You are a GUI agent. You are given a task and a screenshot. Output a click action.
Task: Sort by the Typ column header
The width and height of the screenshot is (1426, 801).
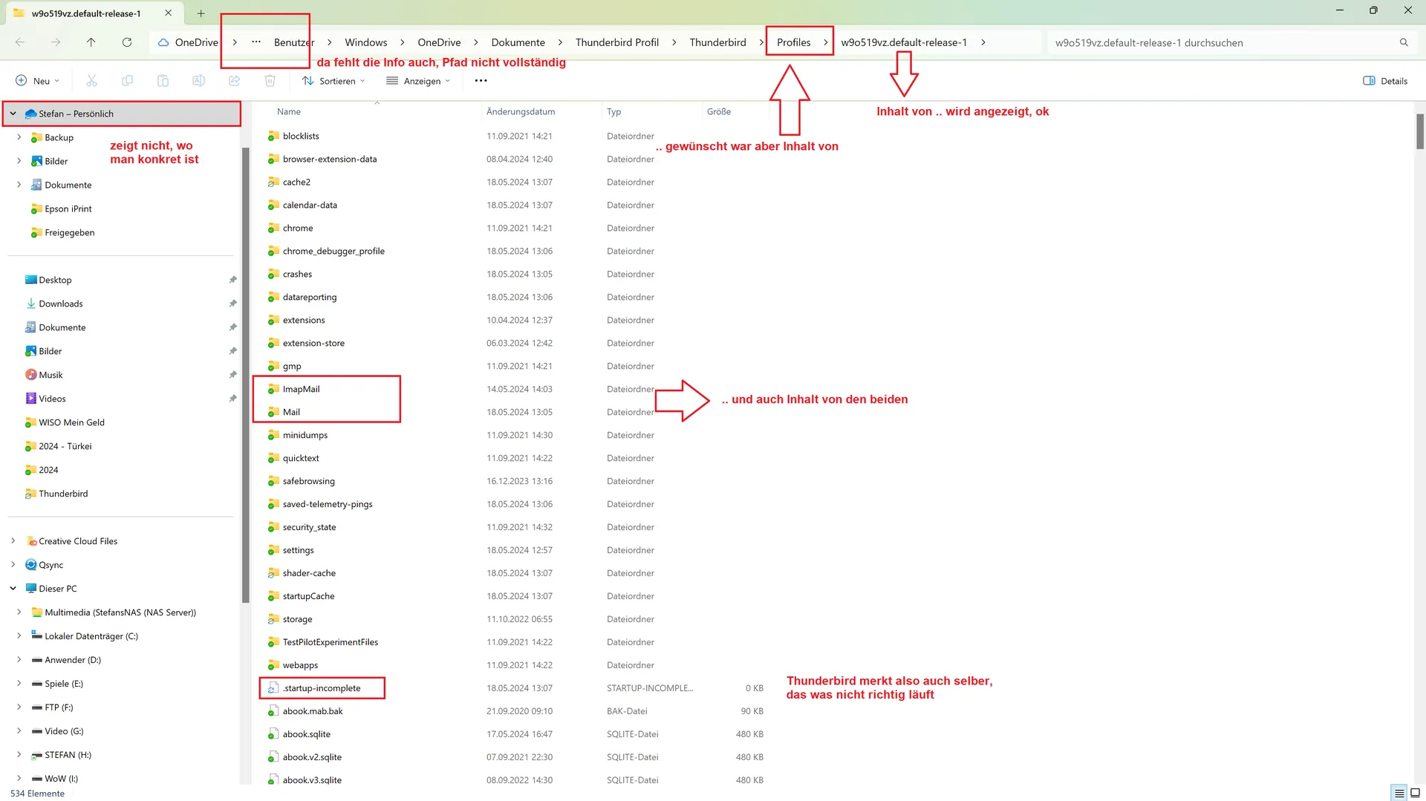(x=613, y=112)
